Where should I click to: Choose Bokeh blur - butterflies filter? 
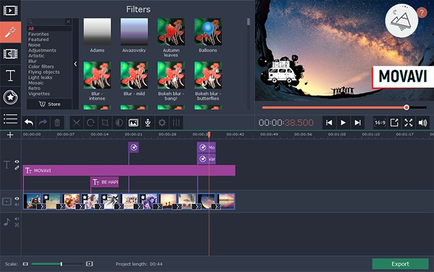[208, 75]
